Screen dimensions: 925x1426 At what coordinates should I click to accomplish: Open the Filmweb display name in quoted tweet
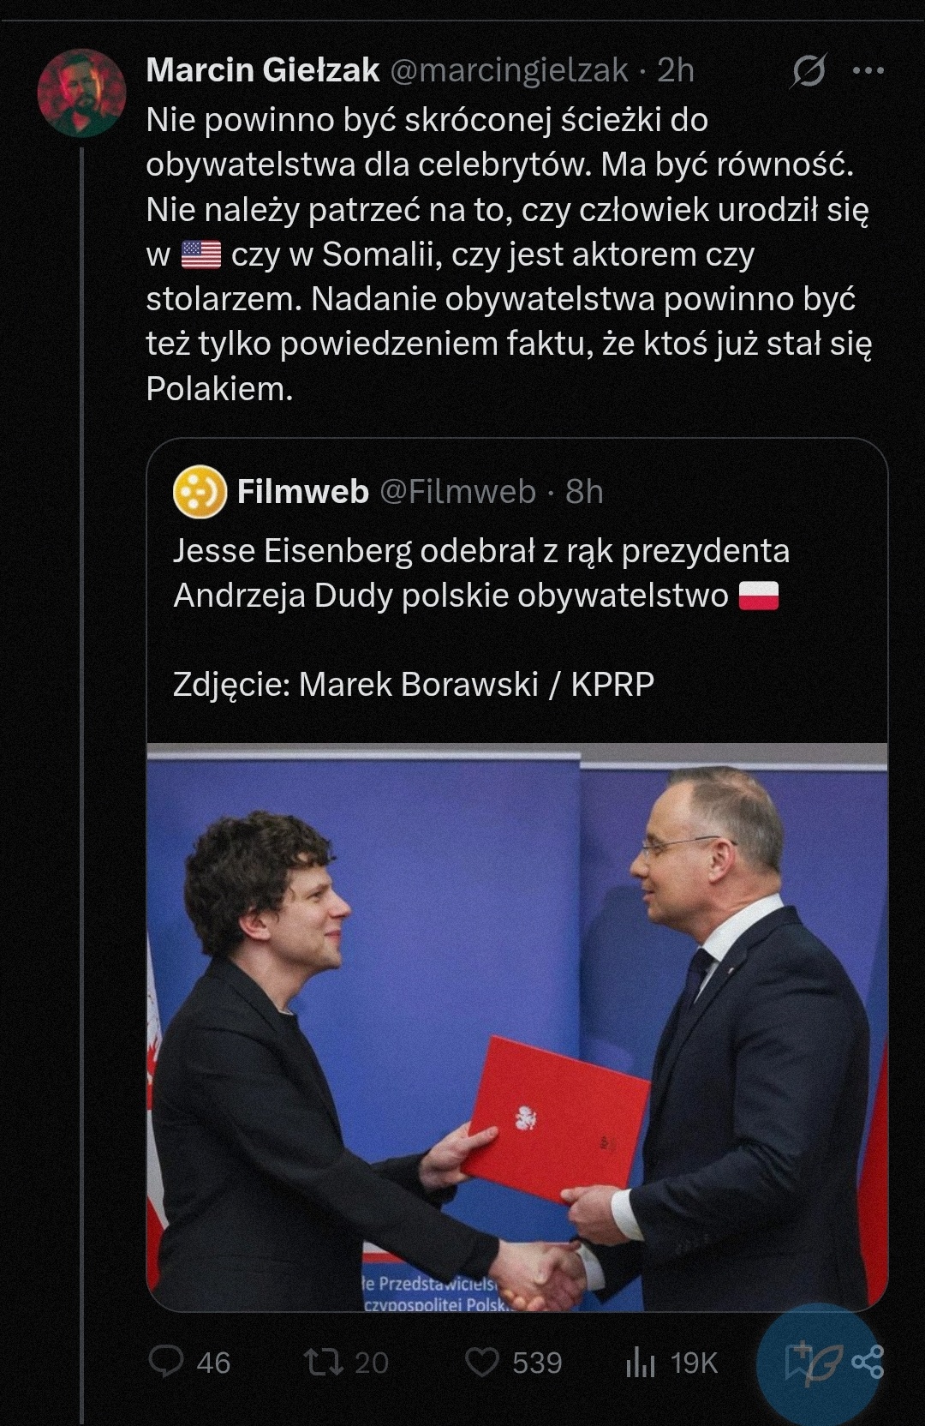coord(302,492)
